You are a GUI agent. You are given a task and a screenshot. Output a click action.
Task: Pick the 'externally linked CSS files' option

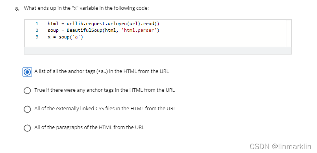point(27,109)
